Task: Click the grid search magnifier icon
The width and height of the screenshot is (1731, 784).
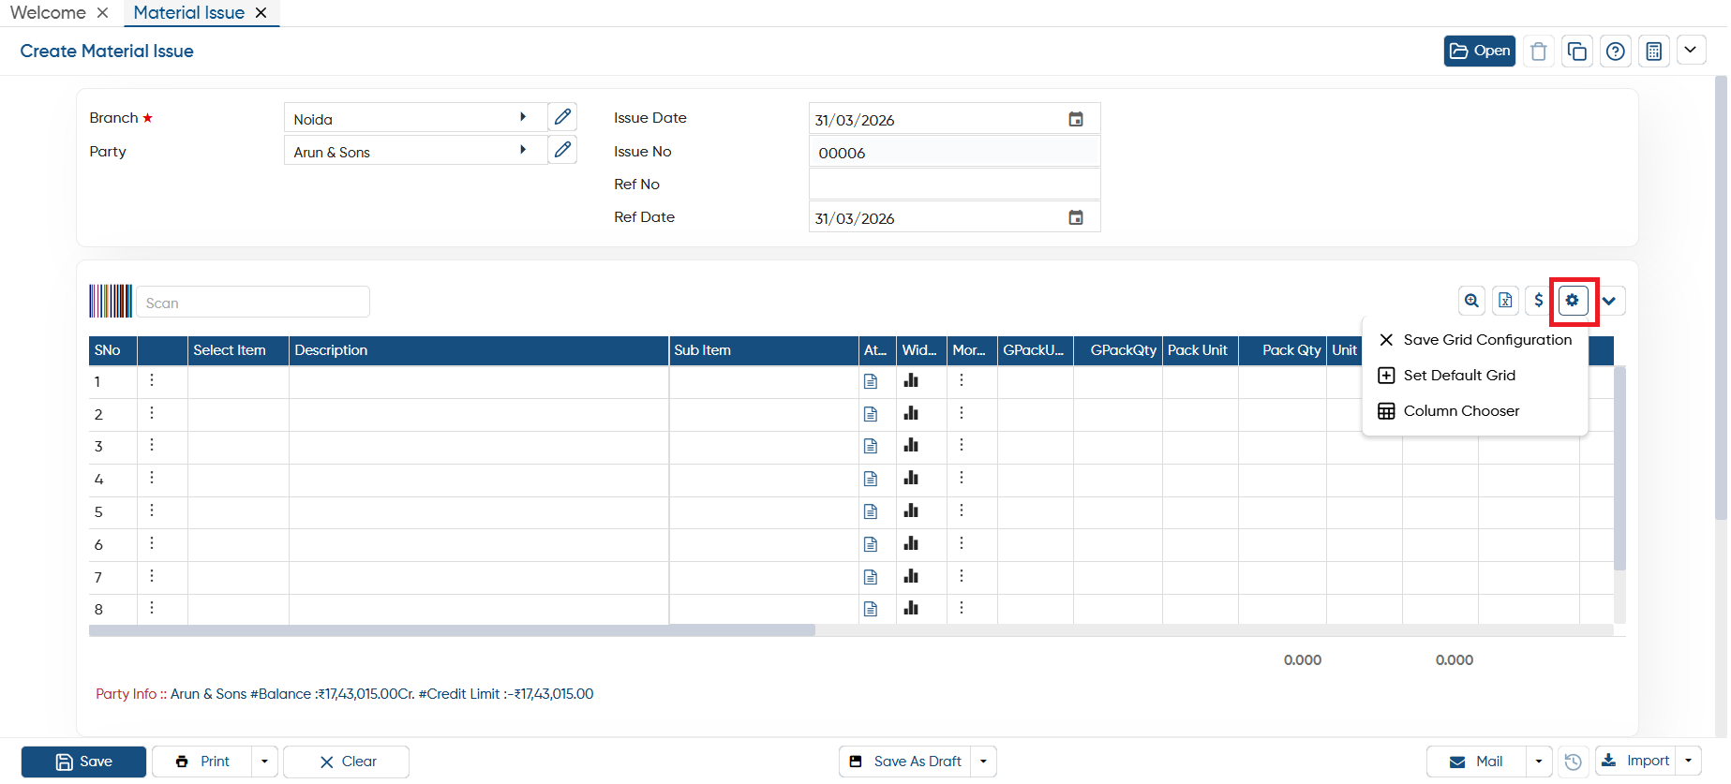Action: (1471, 301)
